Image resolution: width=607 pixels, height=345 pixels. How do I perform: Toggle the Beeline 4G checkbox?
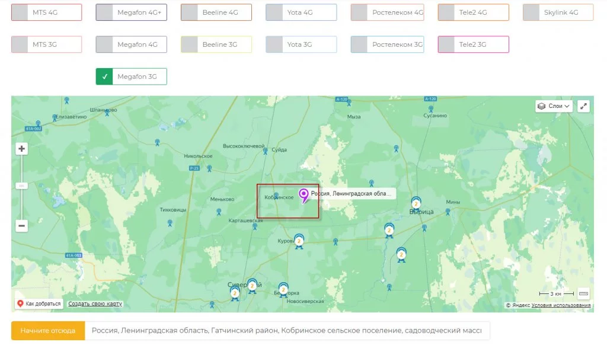pyautogui.click(x=189, y=12)
